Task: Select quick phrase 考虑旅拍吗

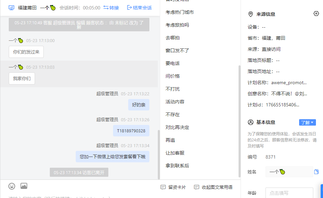Action: (177, 25)
